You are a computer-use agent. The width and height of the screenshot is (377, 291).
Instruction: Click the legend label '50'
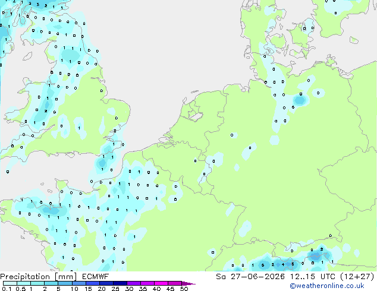(x=184, y=289)
